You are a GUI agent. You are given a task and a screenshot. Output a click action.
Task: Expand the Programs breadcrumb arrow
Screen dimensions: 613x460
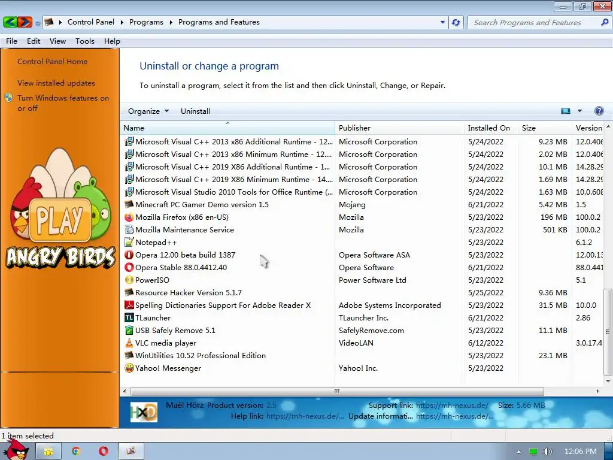tap(171, 22)
